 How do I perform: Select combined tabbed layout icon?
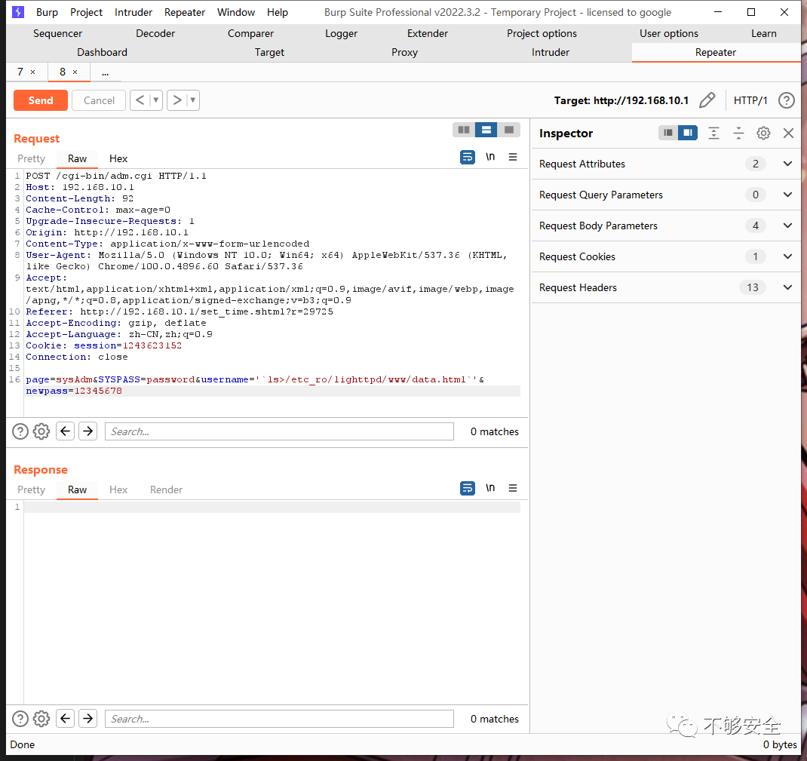508,130
